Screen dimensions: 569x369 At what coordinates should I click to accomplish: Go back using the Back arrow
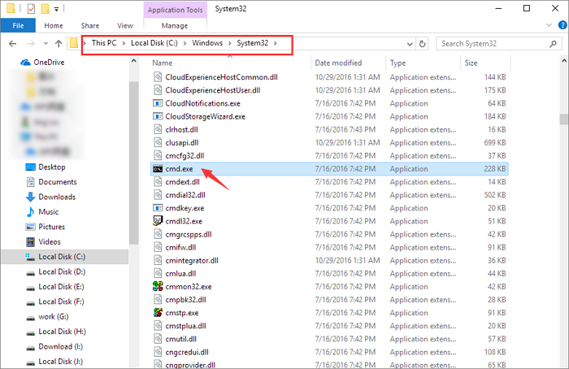11,42
